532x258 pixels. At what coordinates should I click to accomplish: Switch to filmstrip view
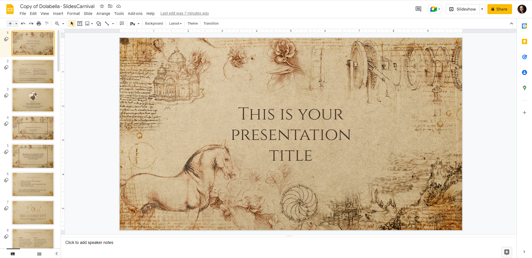coord(13,254)
